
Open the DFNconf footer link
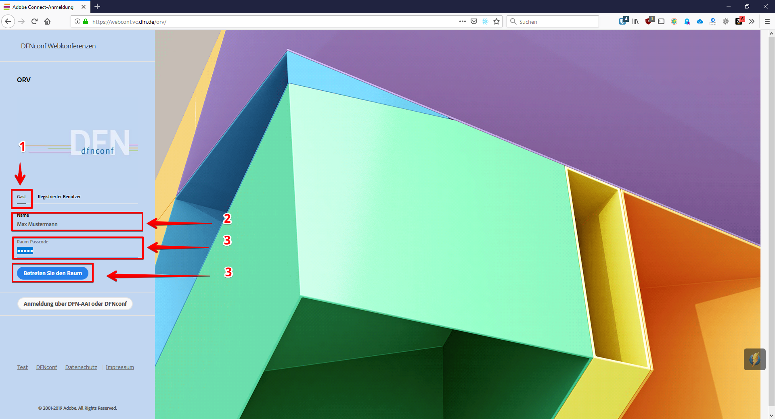46,367
